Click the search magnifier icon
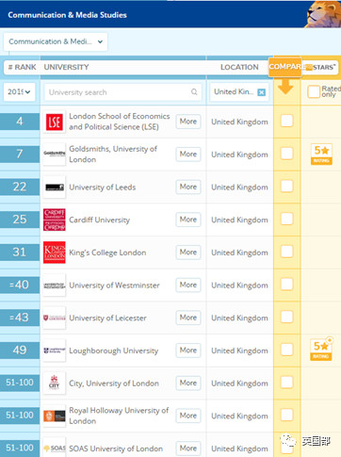Screen dimensions: 341x457 click(194, 91)
